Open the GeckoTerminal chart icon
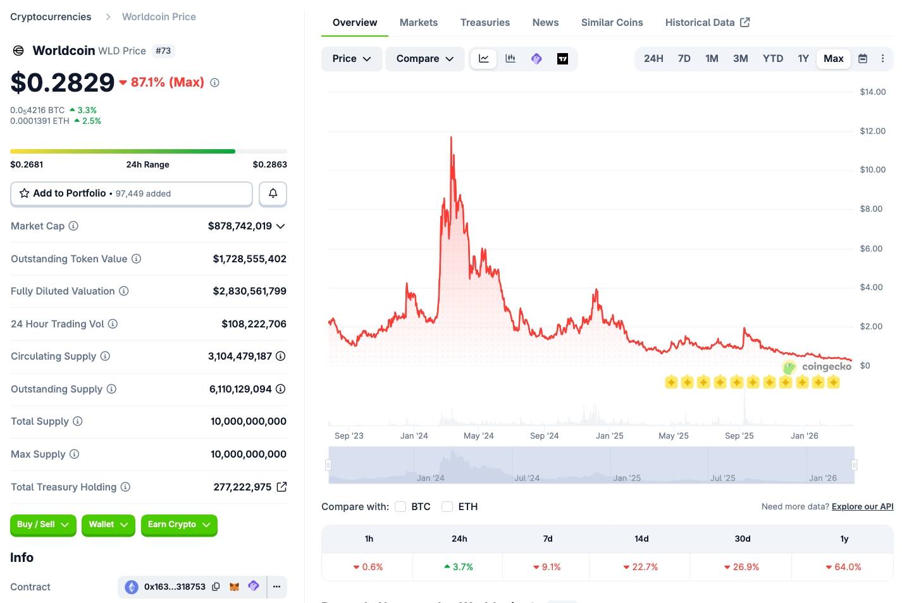Screen dimensions: 902x603 (536, 58)
